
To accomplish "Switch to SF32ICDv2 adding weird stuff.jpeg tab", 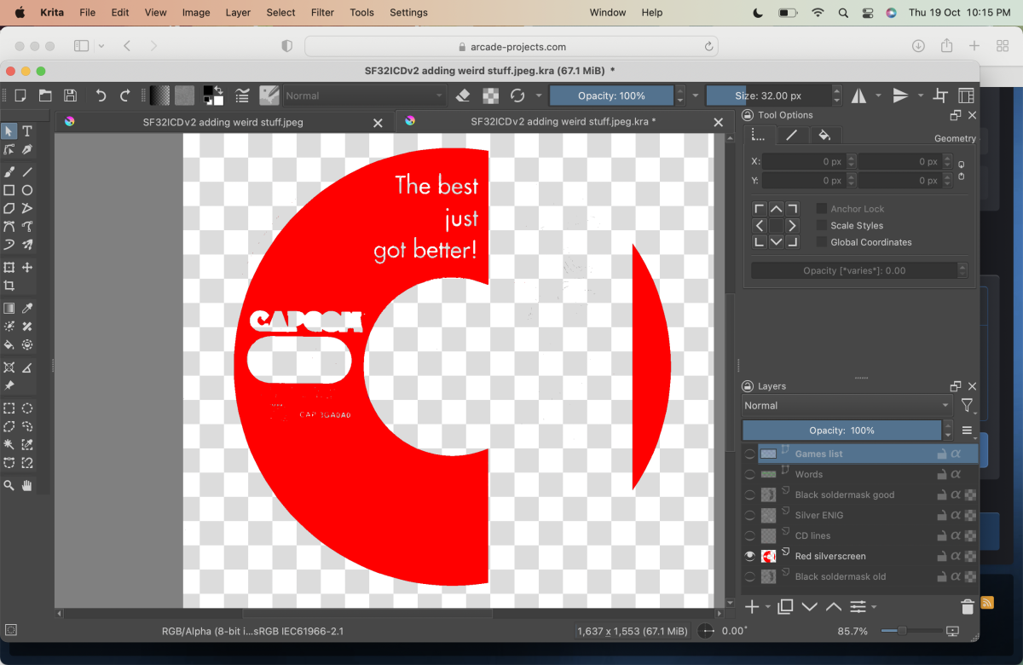I will click(x=223, y=122).
